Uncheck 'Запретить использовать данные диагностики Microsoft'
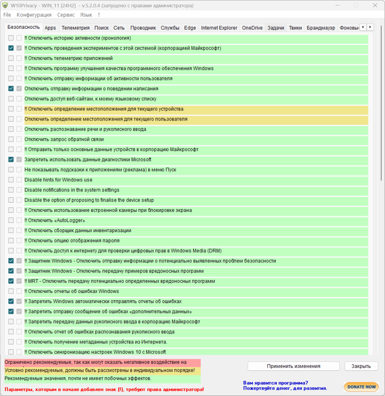385x396 pixels. click(x=11, y=160)
